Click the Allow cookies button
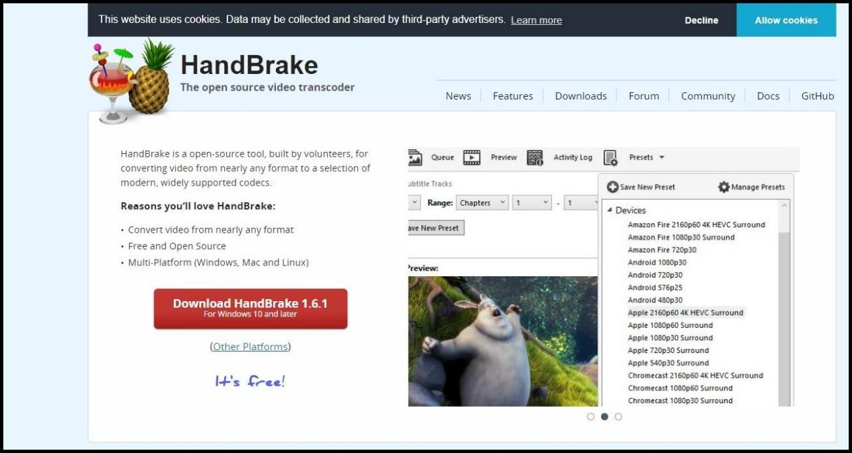Screen dimensions: 852x453 pos(786,20)
